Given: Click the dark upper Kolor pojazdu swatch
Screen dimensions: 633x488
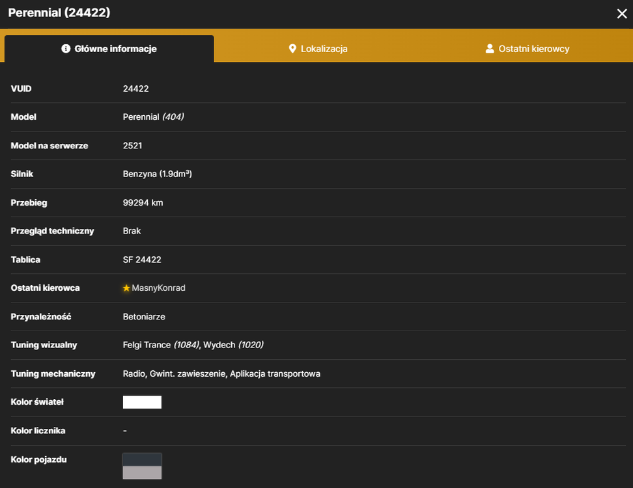Looking at the screenshot, I should tap(142, 459).
